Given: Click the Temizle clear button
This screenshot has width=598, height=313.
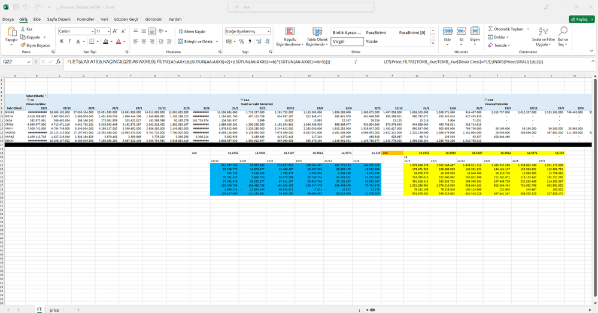Looking at the screenshot, I should click(x=499, y=45).
